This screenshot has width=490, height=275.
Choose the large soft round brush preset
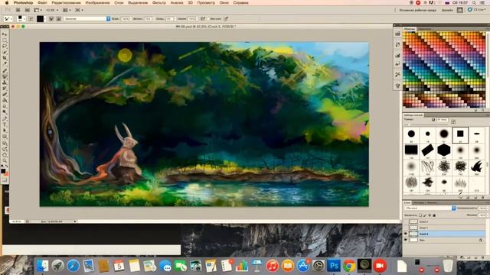tap(444, 134)
